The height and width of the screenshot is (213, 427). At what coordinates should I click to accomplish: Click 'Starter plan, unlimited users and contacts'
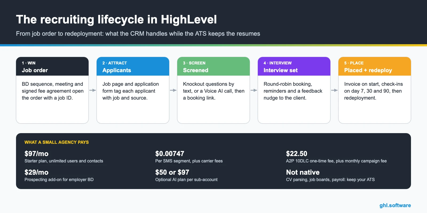[x=64, y=161]
